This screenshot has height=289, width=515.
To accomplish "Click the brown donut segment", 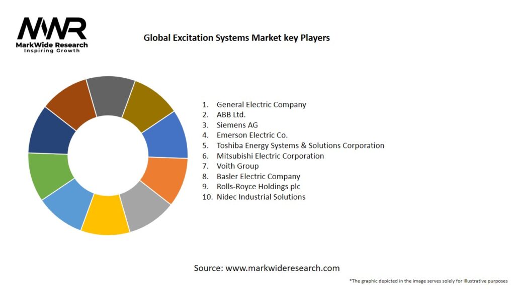I will (71, 101).
